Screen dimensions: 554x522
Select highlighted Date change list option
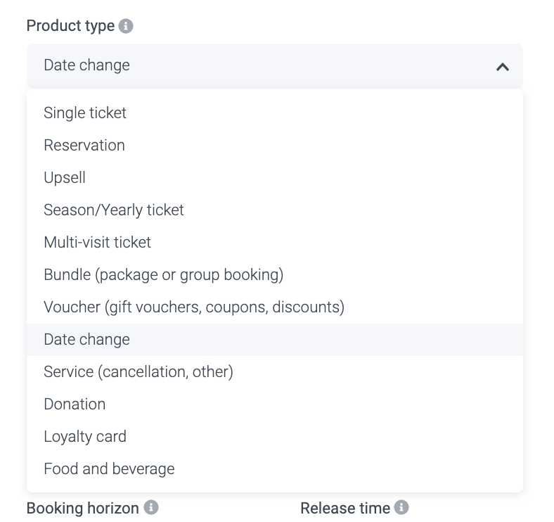click(x=87, y=339)
